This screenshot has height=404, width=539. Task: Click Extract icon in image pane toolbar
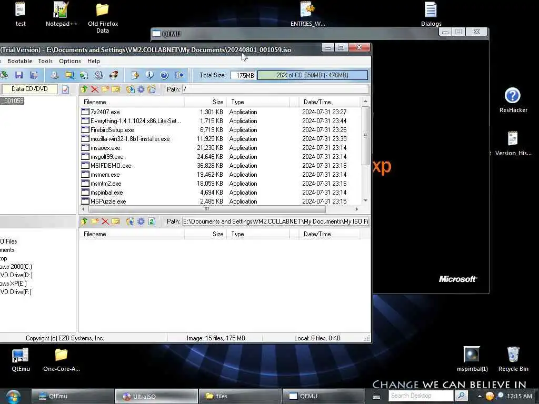(x=131, y=89)
